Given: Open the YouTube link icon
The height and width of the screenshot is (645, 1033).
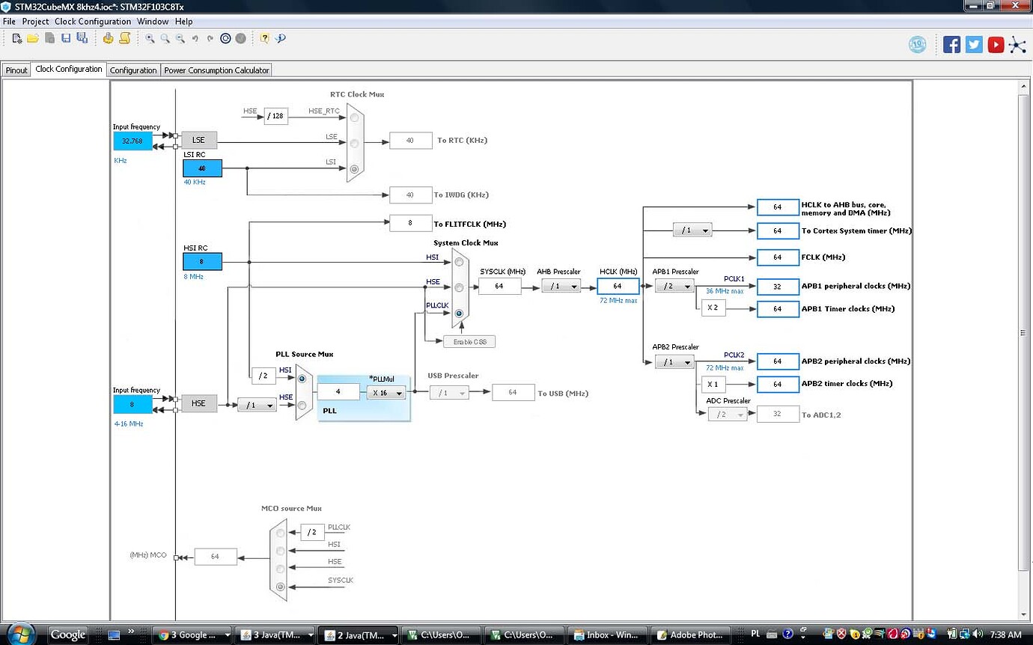Looking at the screenshot, I should (x=996, y=44).
